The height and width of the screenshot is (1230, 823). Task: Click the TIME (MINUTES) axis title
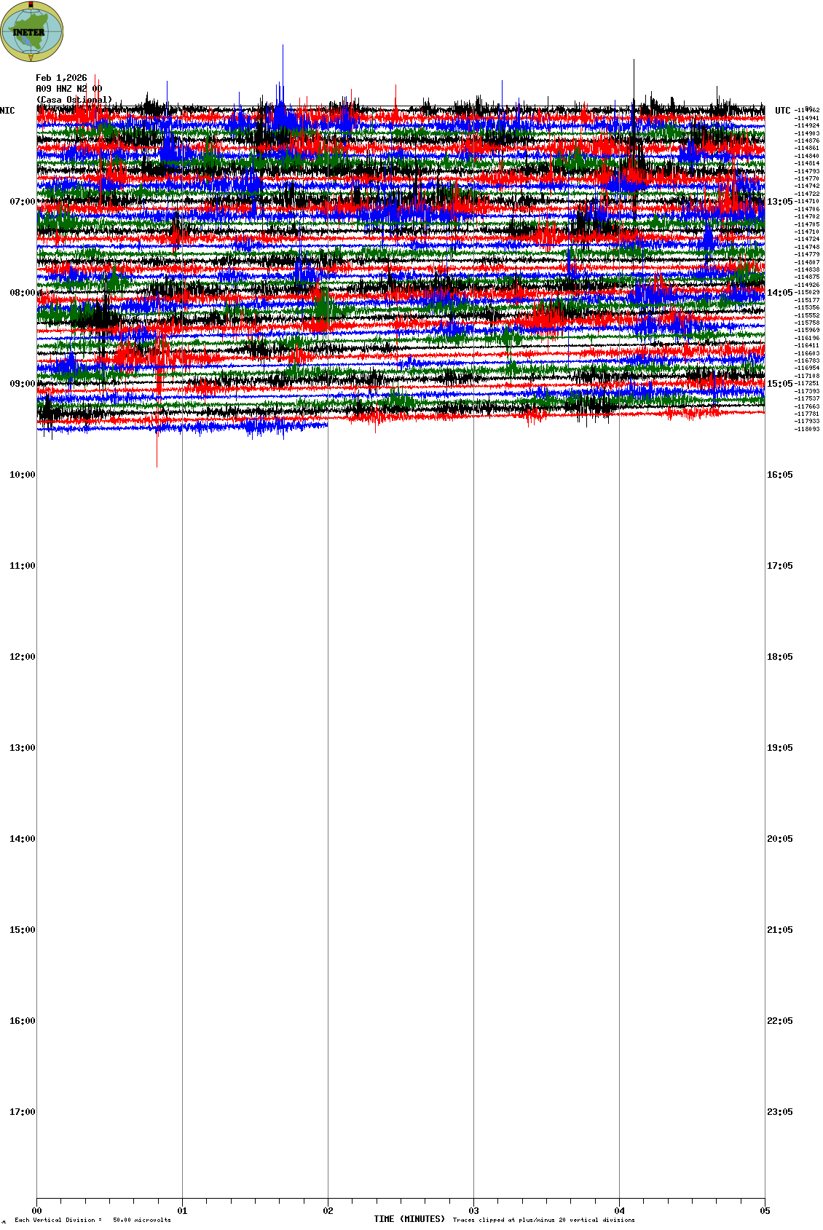pyautogui.click(x=409, y=1219)
